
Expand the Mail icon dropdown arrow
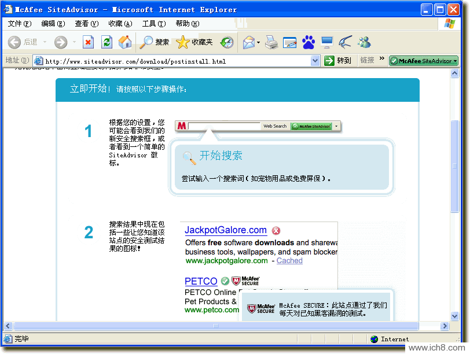259,43
